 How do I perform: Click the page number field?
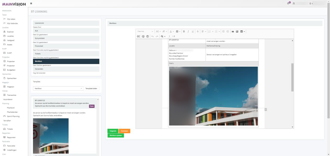169,36
